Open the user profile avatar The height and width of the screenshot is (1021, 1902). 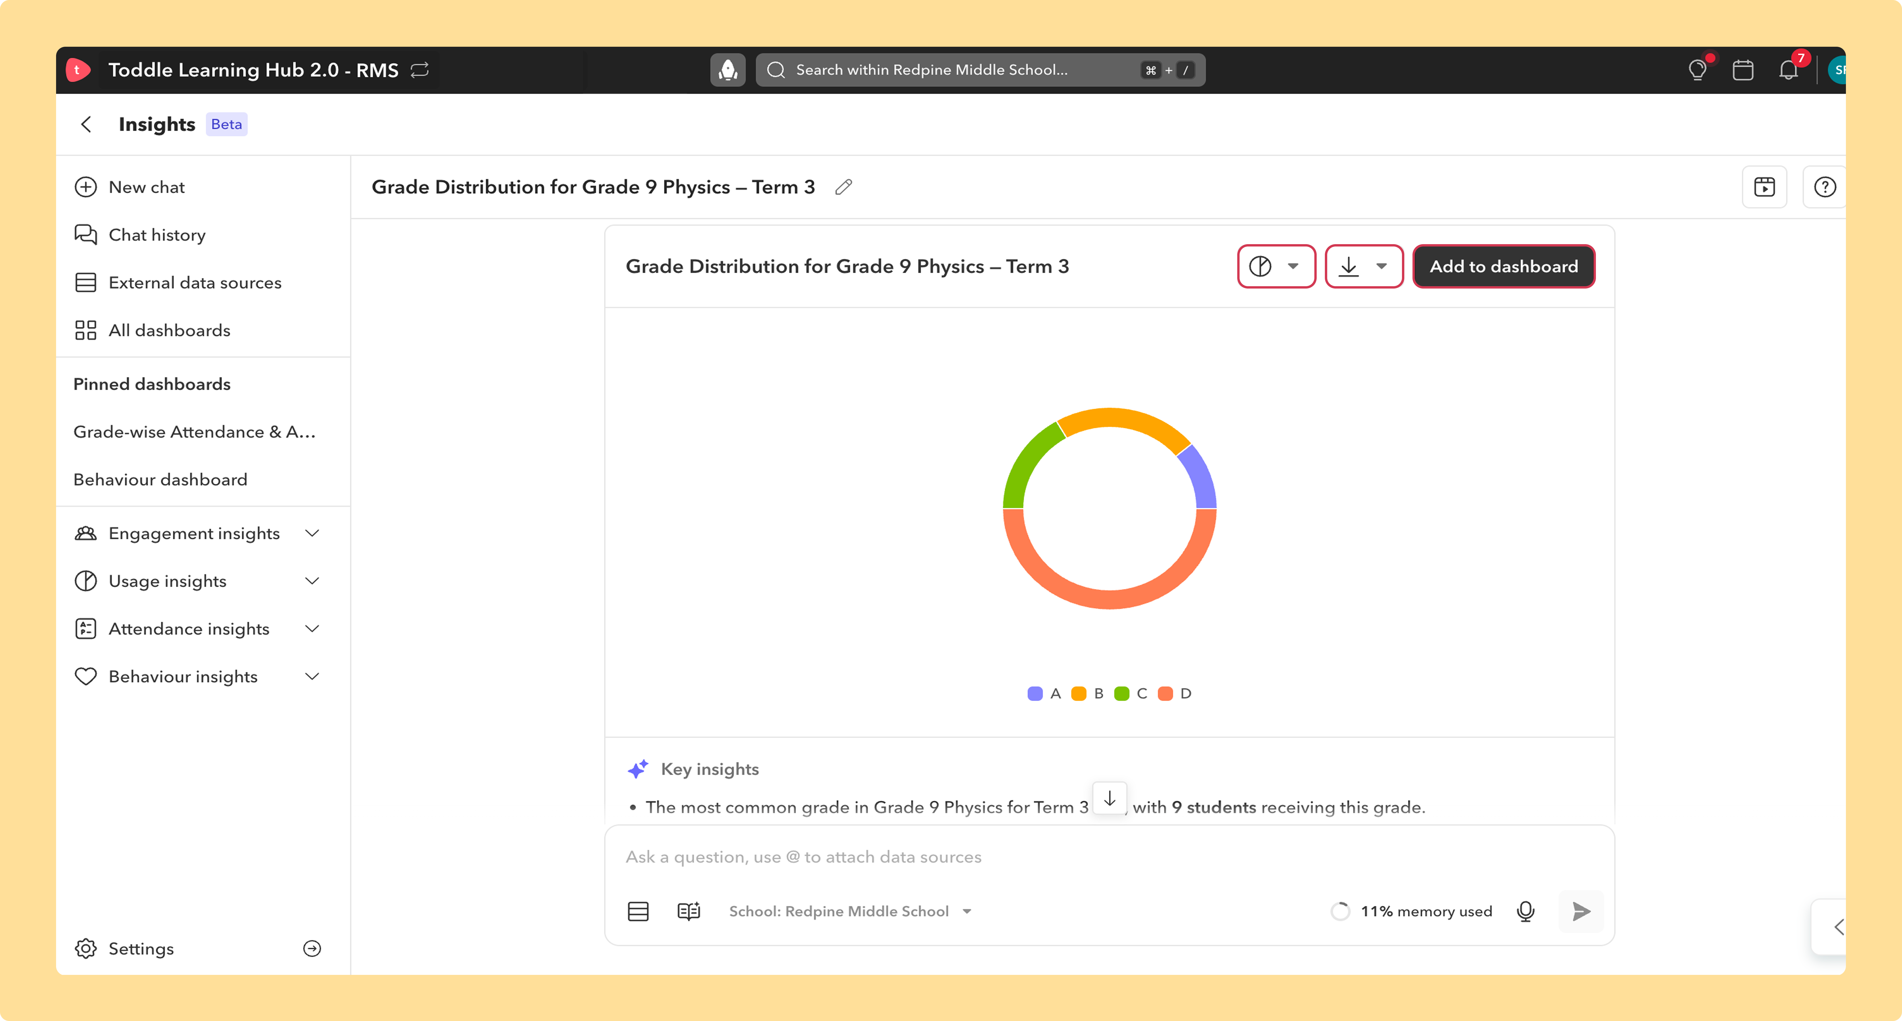pyautogui.click(x=1837, y=70)
